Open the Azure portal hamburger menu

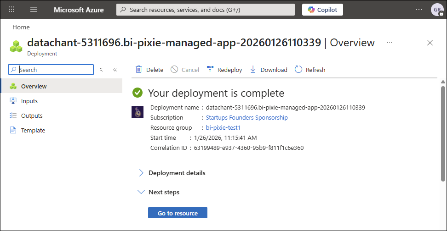[34, 10]
